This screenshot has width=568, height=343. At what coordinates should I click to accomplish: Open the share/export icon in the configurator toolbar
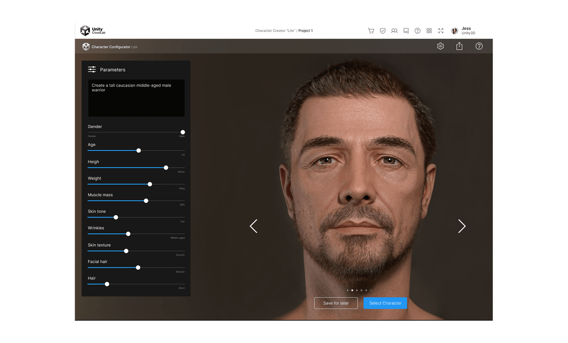[459, 46]
